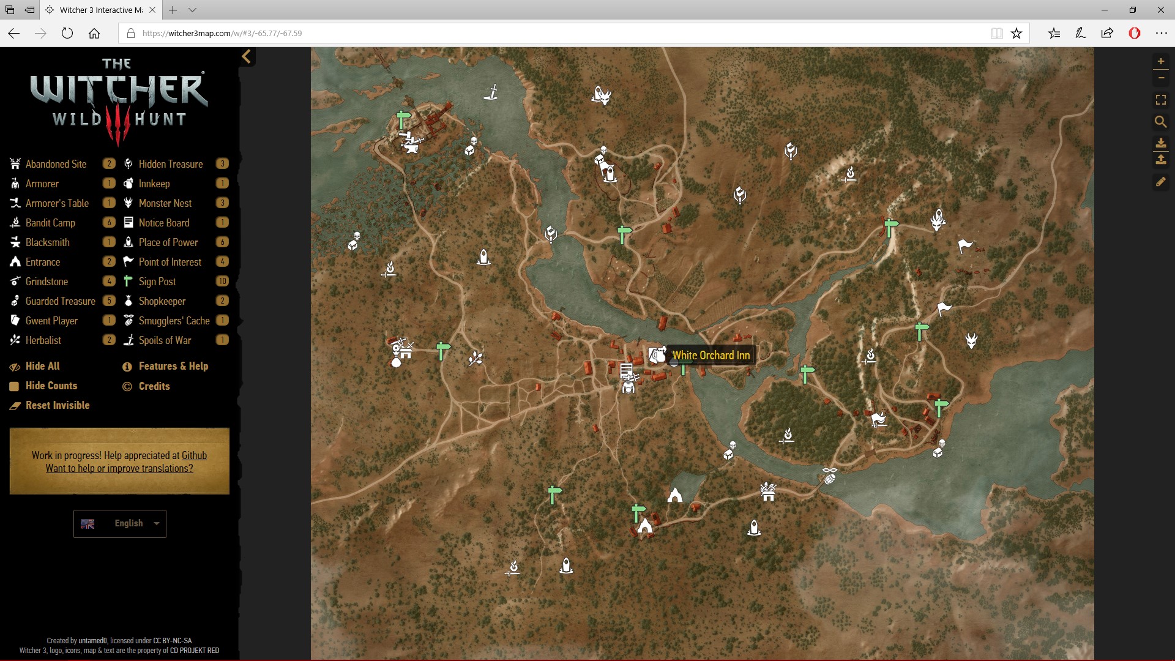Open Features & Help
Viewport: 1175px width, 661px height.
(173, 366)
